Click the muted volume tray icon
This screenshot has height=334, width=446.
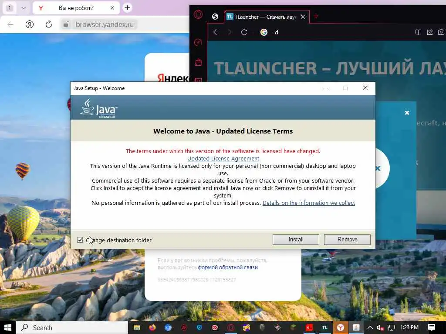click(x=381, y=328)
